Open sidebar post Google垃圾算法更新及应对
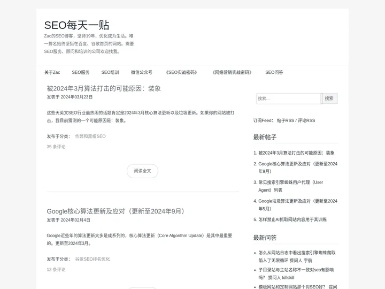The image size is (385, 289). 298,204
